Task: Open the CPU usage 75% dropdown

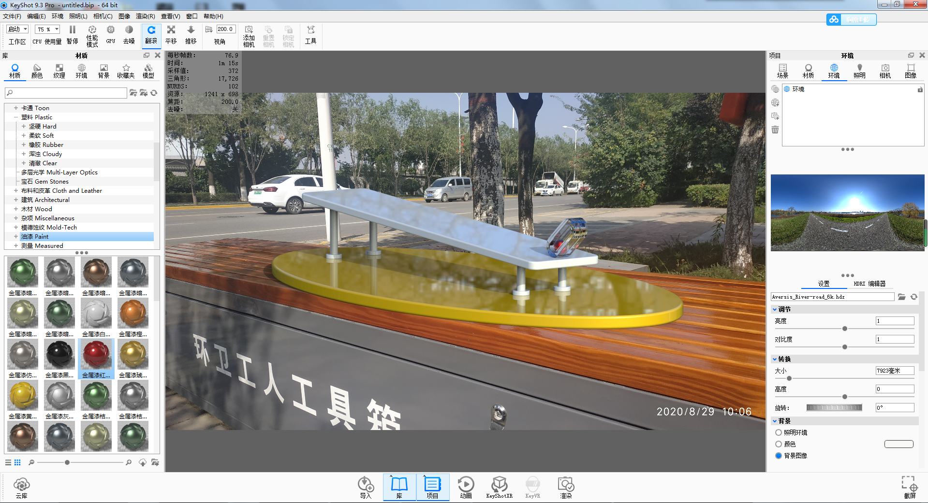Action: [47, 29]
